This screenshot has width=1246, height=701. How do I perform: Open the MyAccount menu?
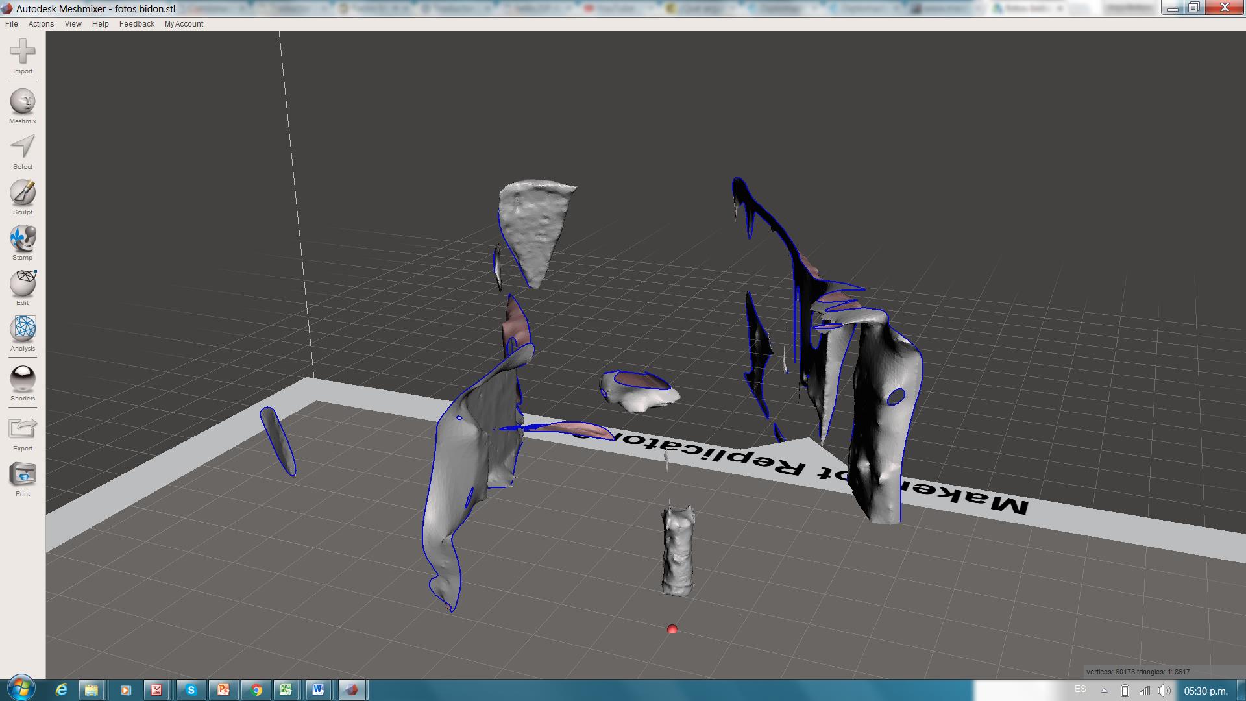coord(184,24)
